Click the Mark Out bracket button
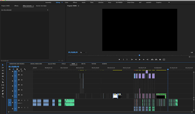This screenshot has width=195, height=114. point(127,59)
